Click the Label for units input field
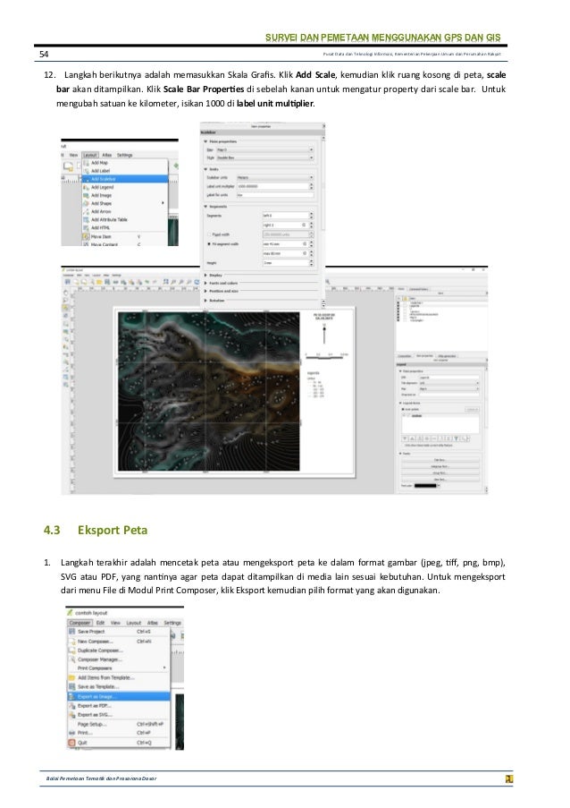Image resolution: width=570 pixels, height=808 pixels. (274, 195)
